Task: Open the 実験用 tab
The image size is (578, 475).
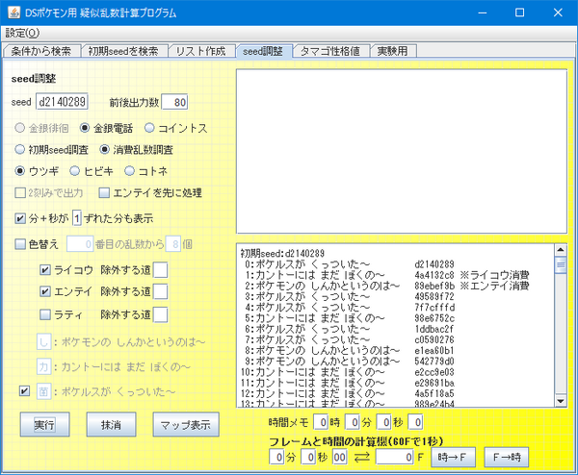Action: (393, 51)
